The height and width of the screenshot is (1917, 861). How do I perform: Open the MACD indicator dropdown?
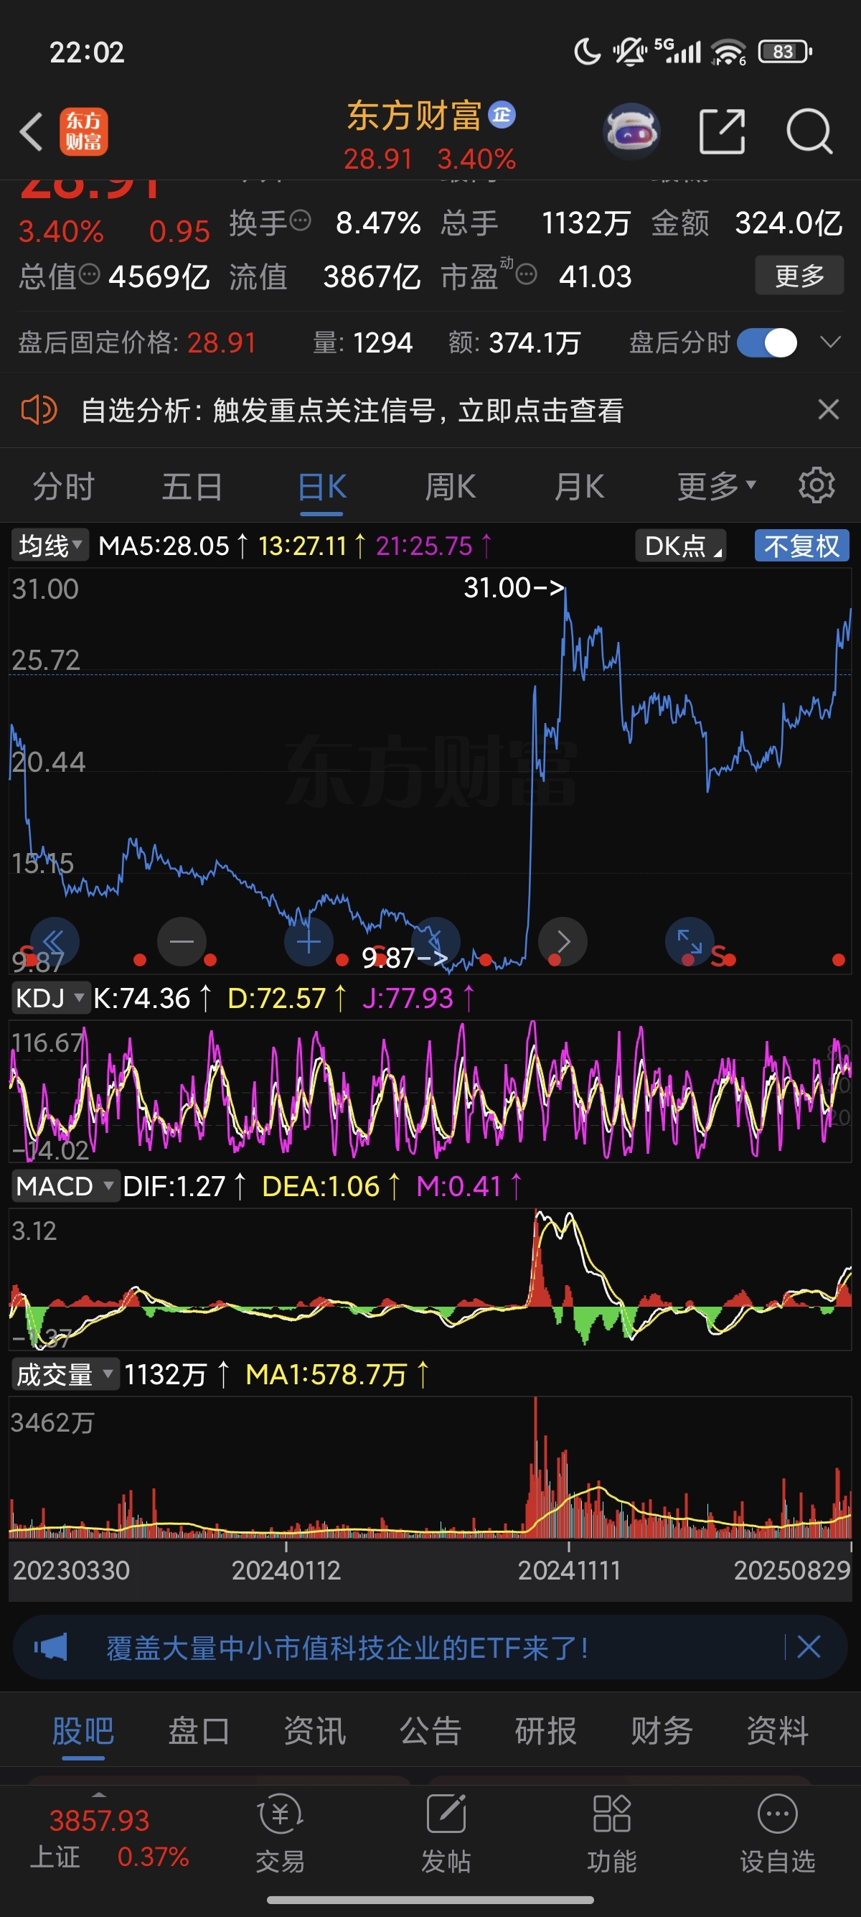(65, 1186)
